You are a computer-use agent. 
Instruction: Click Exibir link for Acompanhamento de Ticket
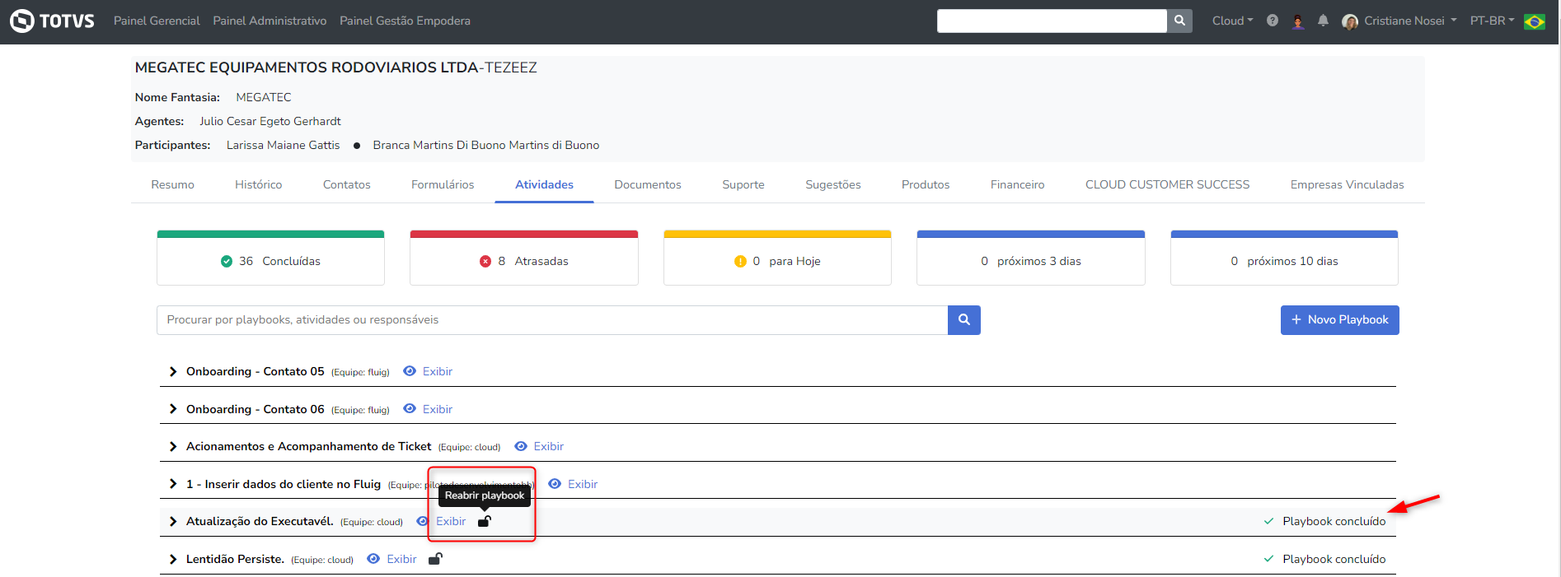(549, 446)
